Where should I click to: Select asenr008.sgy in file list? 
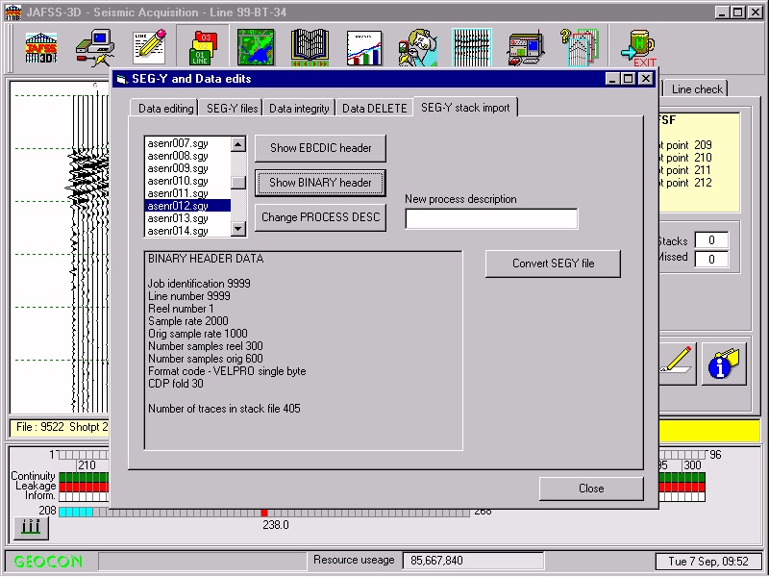(187, 156)
